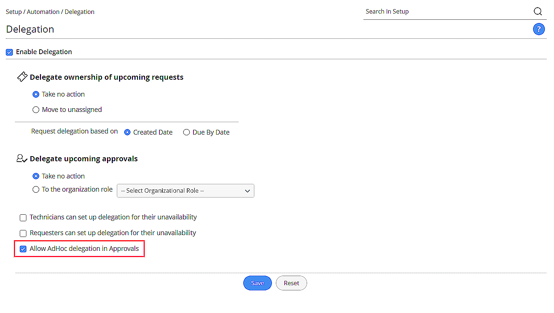Open the Select Organizational Role dropdown

185,191
